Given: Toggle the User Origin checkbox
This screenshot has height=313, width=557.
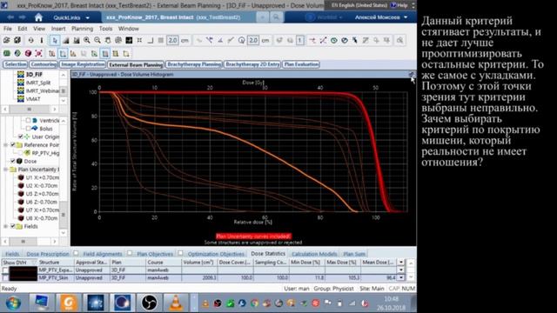Looking at the screenshot, I should click(x=20, y=137).
